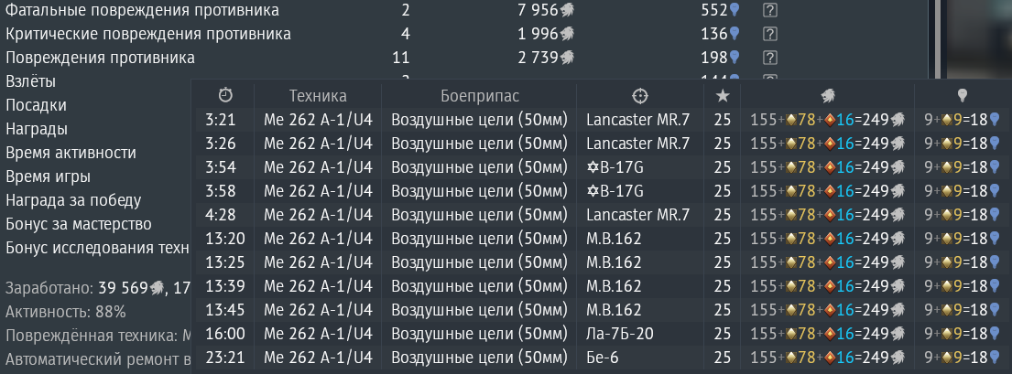Open help icon for Повреждения противника row
This screenshot has height=374, width=1012.
(769, 58)
